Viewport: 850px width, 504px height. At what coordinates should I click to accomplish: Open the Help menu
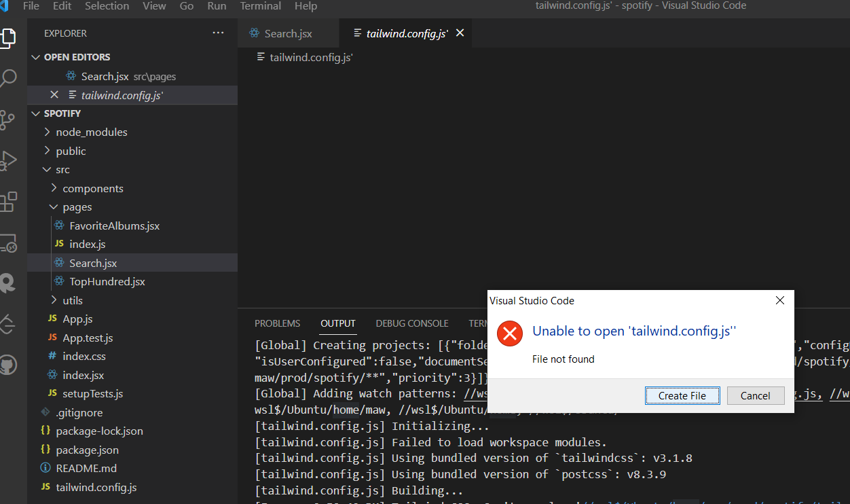click(x=306, y=6)
